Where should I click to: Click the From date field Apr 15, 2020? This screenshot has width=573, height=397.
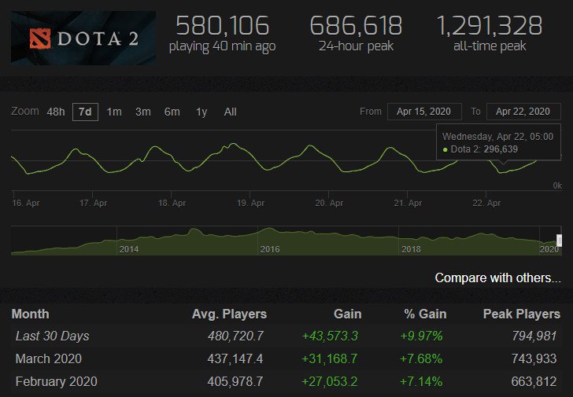tap(424, 112)
